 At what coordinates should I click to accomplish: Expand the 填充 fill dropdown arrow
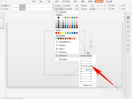(x=62, y=6)
